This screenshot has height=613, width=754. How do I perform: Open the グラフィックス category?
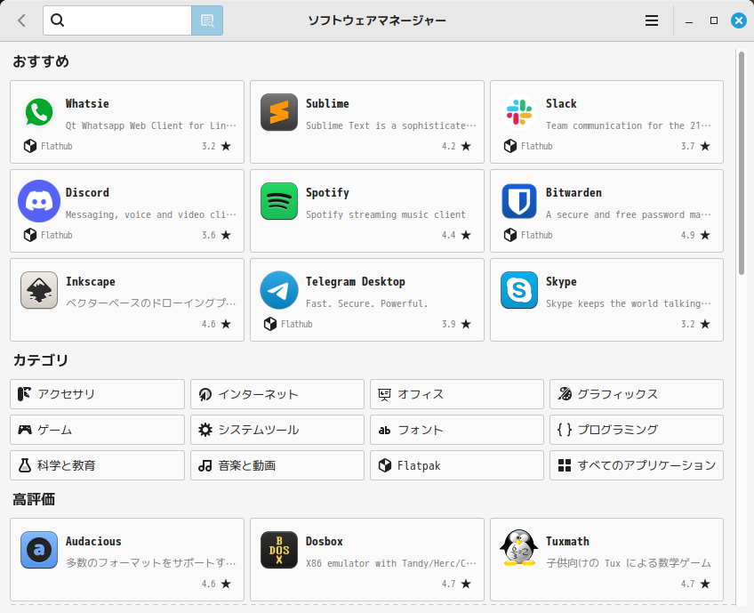[637, 394]
